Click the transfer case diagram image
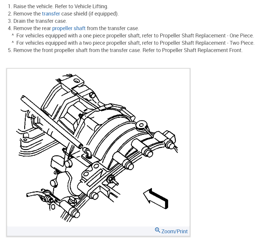Image resolution: width=263 pixels, height=242 pixels. pos(98,148)
